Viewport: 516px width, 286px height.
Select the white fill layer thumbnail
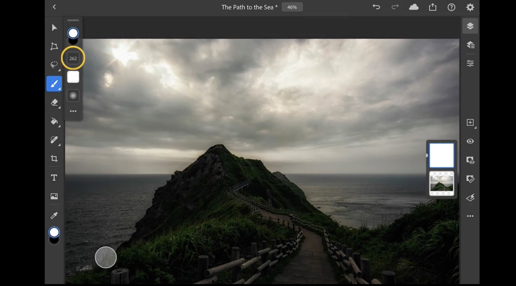point(442,156)
